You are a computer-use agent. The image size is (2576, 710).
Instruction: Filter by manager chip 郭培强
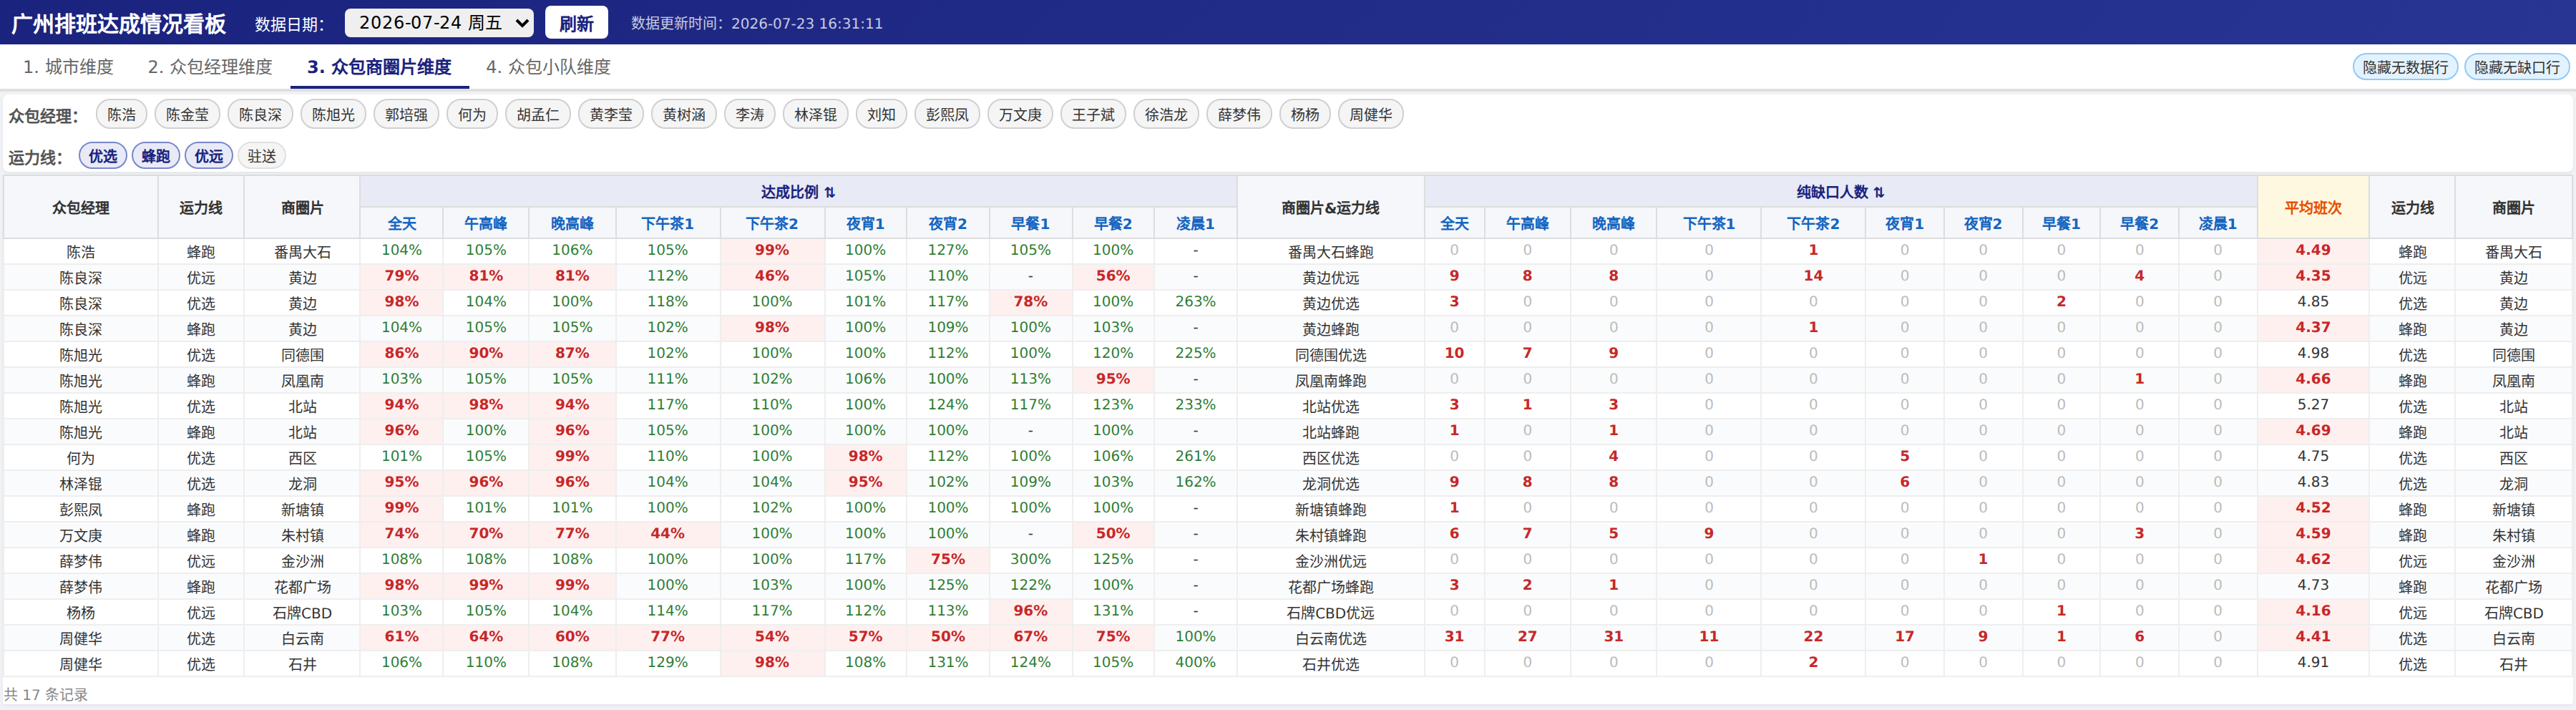(406, 115)
